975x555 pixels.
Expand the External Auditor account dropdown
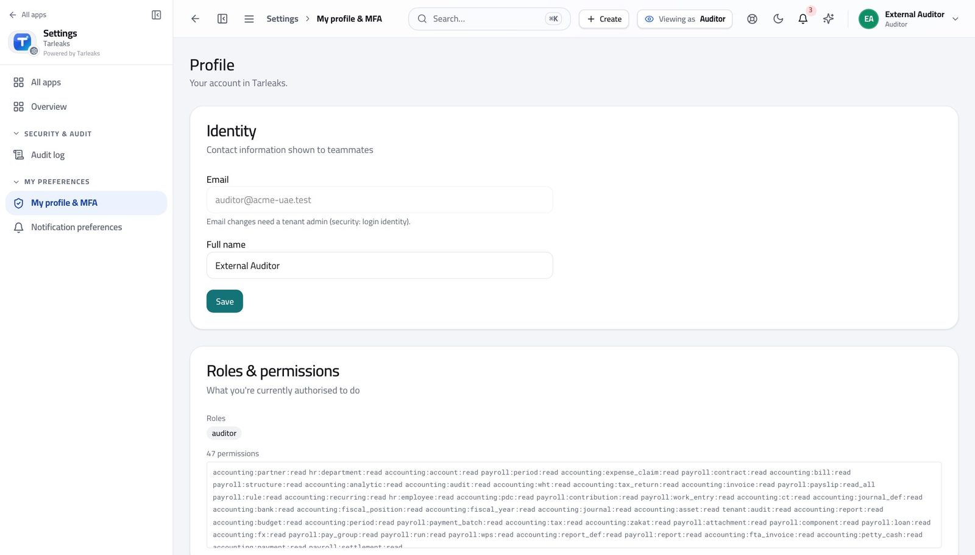(909, 19)
